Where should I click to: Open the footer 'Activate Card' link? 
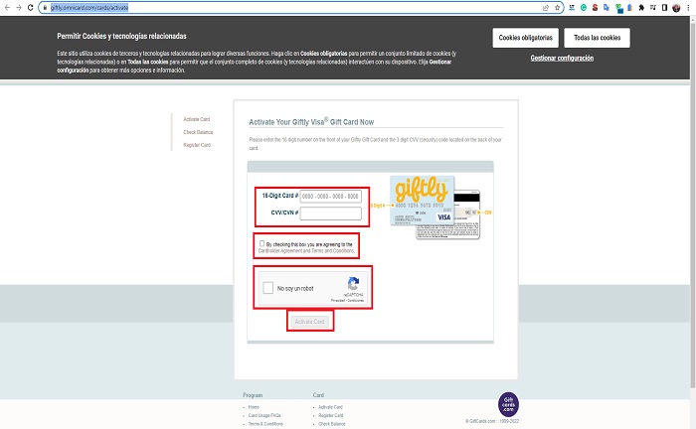click(330, 407)
